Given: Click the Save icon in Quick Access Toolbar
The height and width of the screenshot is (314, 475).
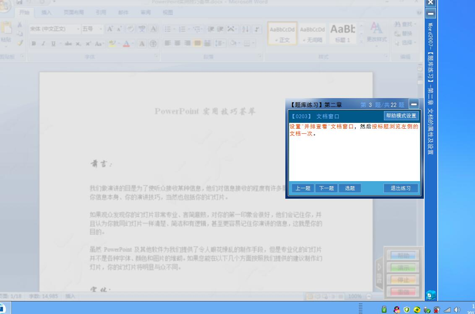Looking at the screenshot, I should pyautogui.click(x=19, y=2).
